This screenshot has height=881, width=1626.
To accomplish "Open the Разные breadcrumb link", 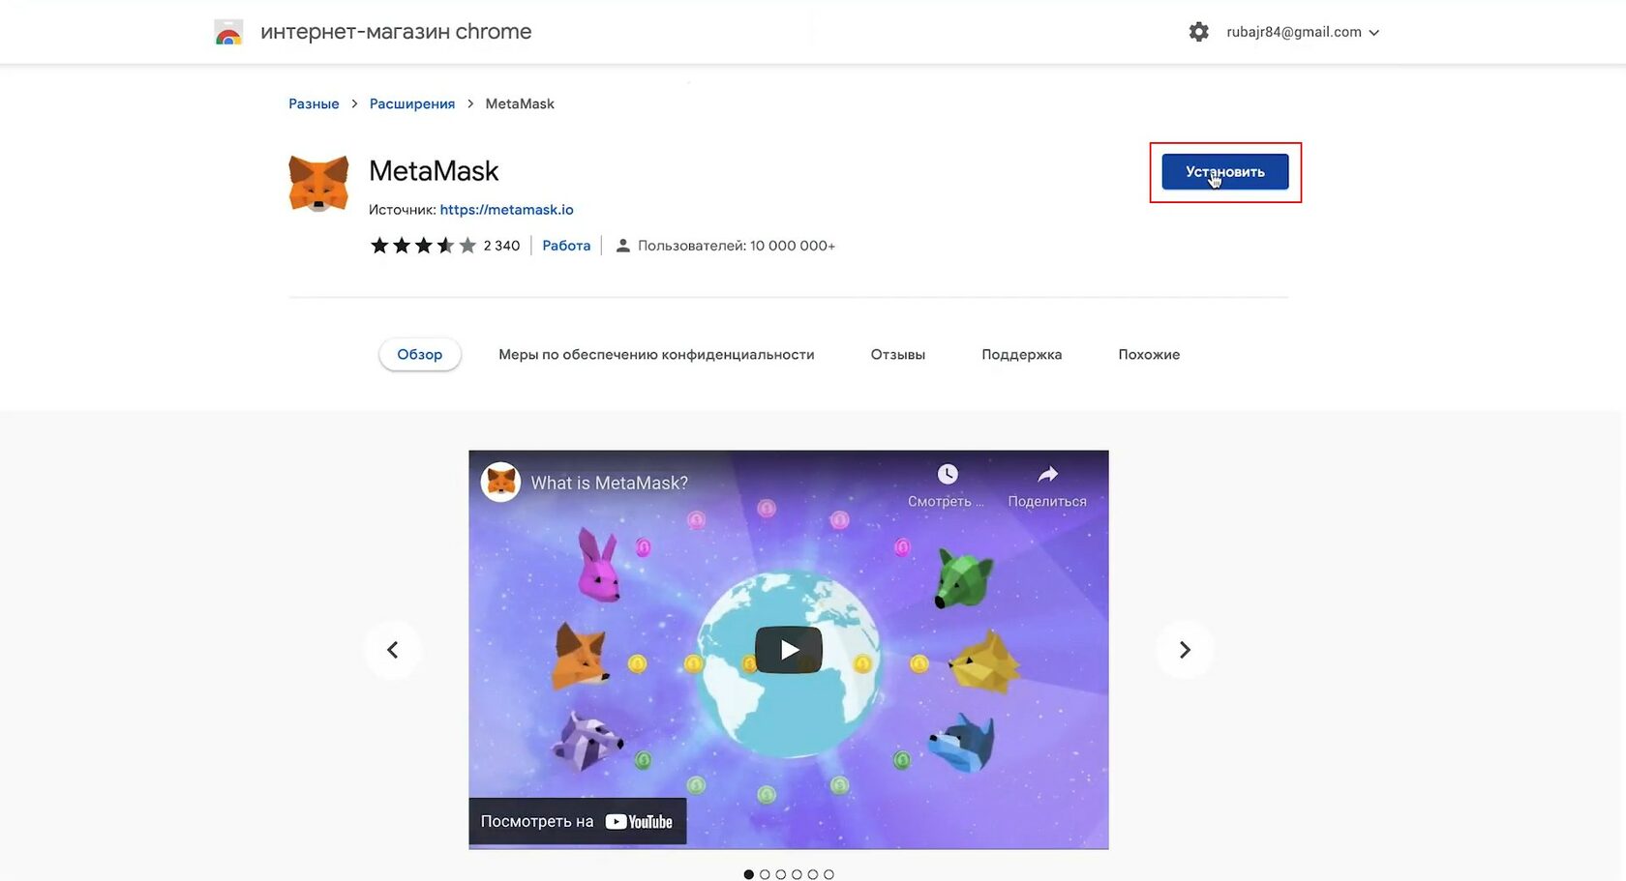I will [x=314, y=103].
